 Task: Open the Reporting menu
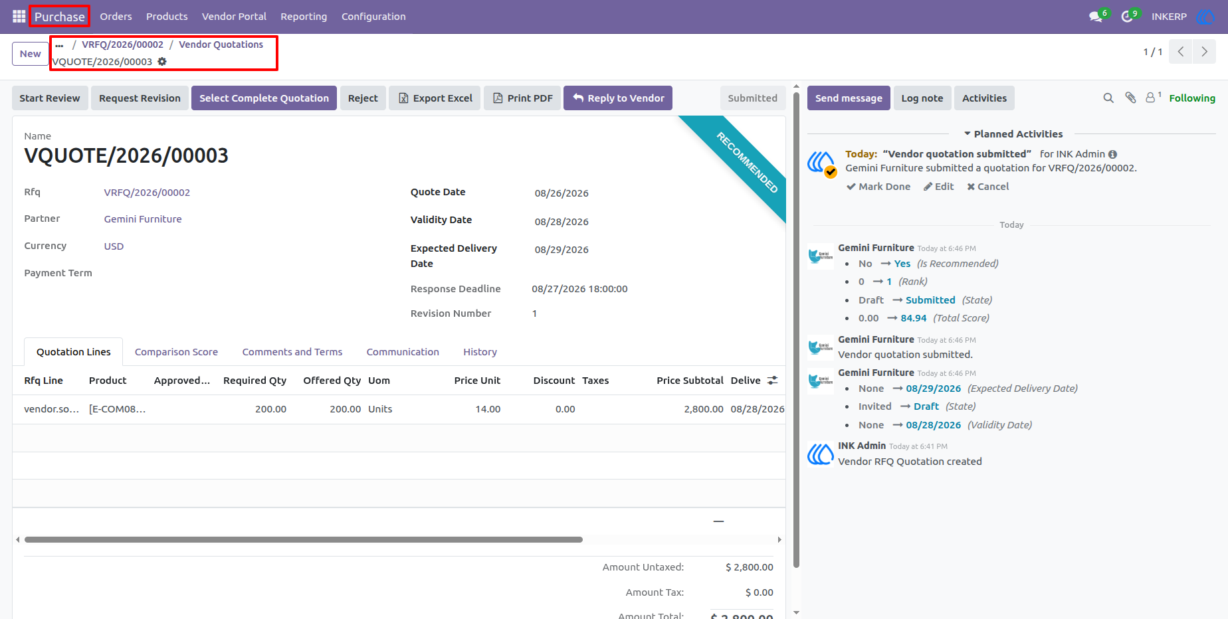304,17
